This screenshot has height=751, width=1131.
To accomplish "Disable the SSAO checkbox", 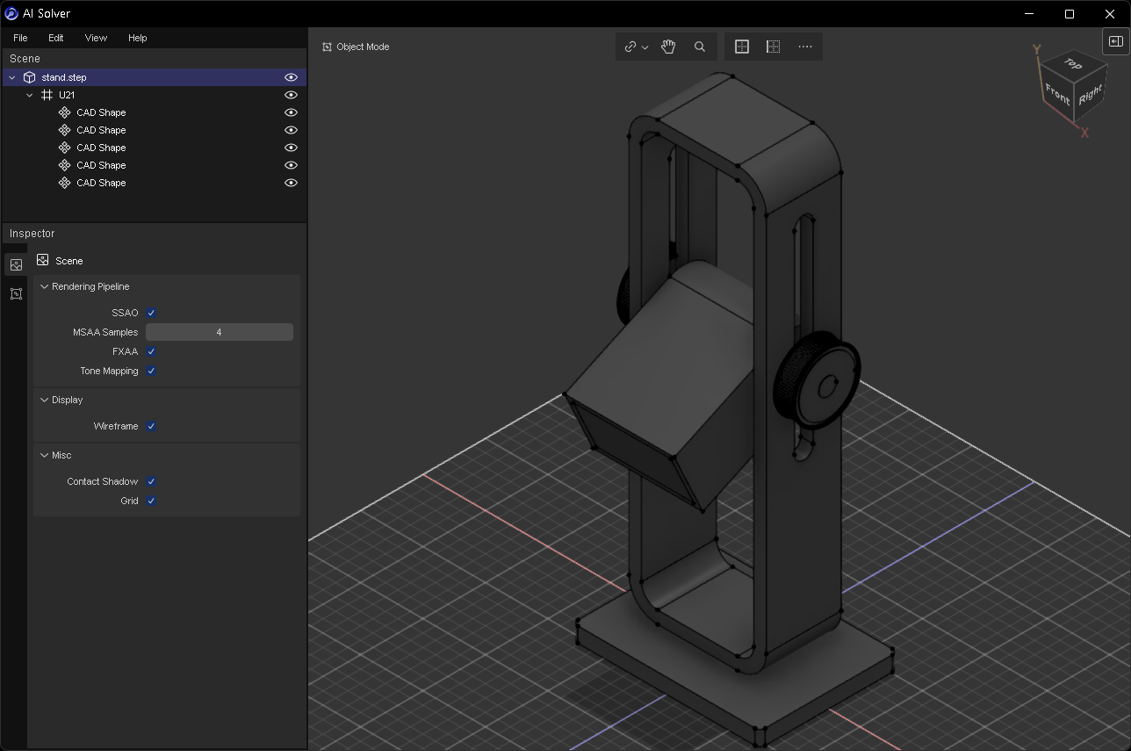I will (151, 313).
